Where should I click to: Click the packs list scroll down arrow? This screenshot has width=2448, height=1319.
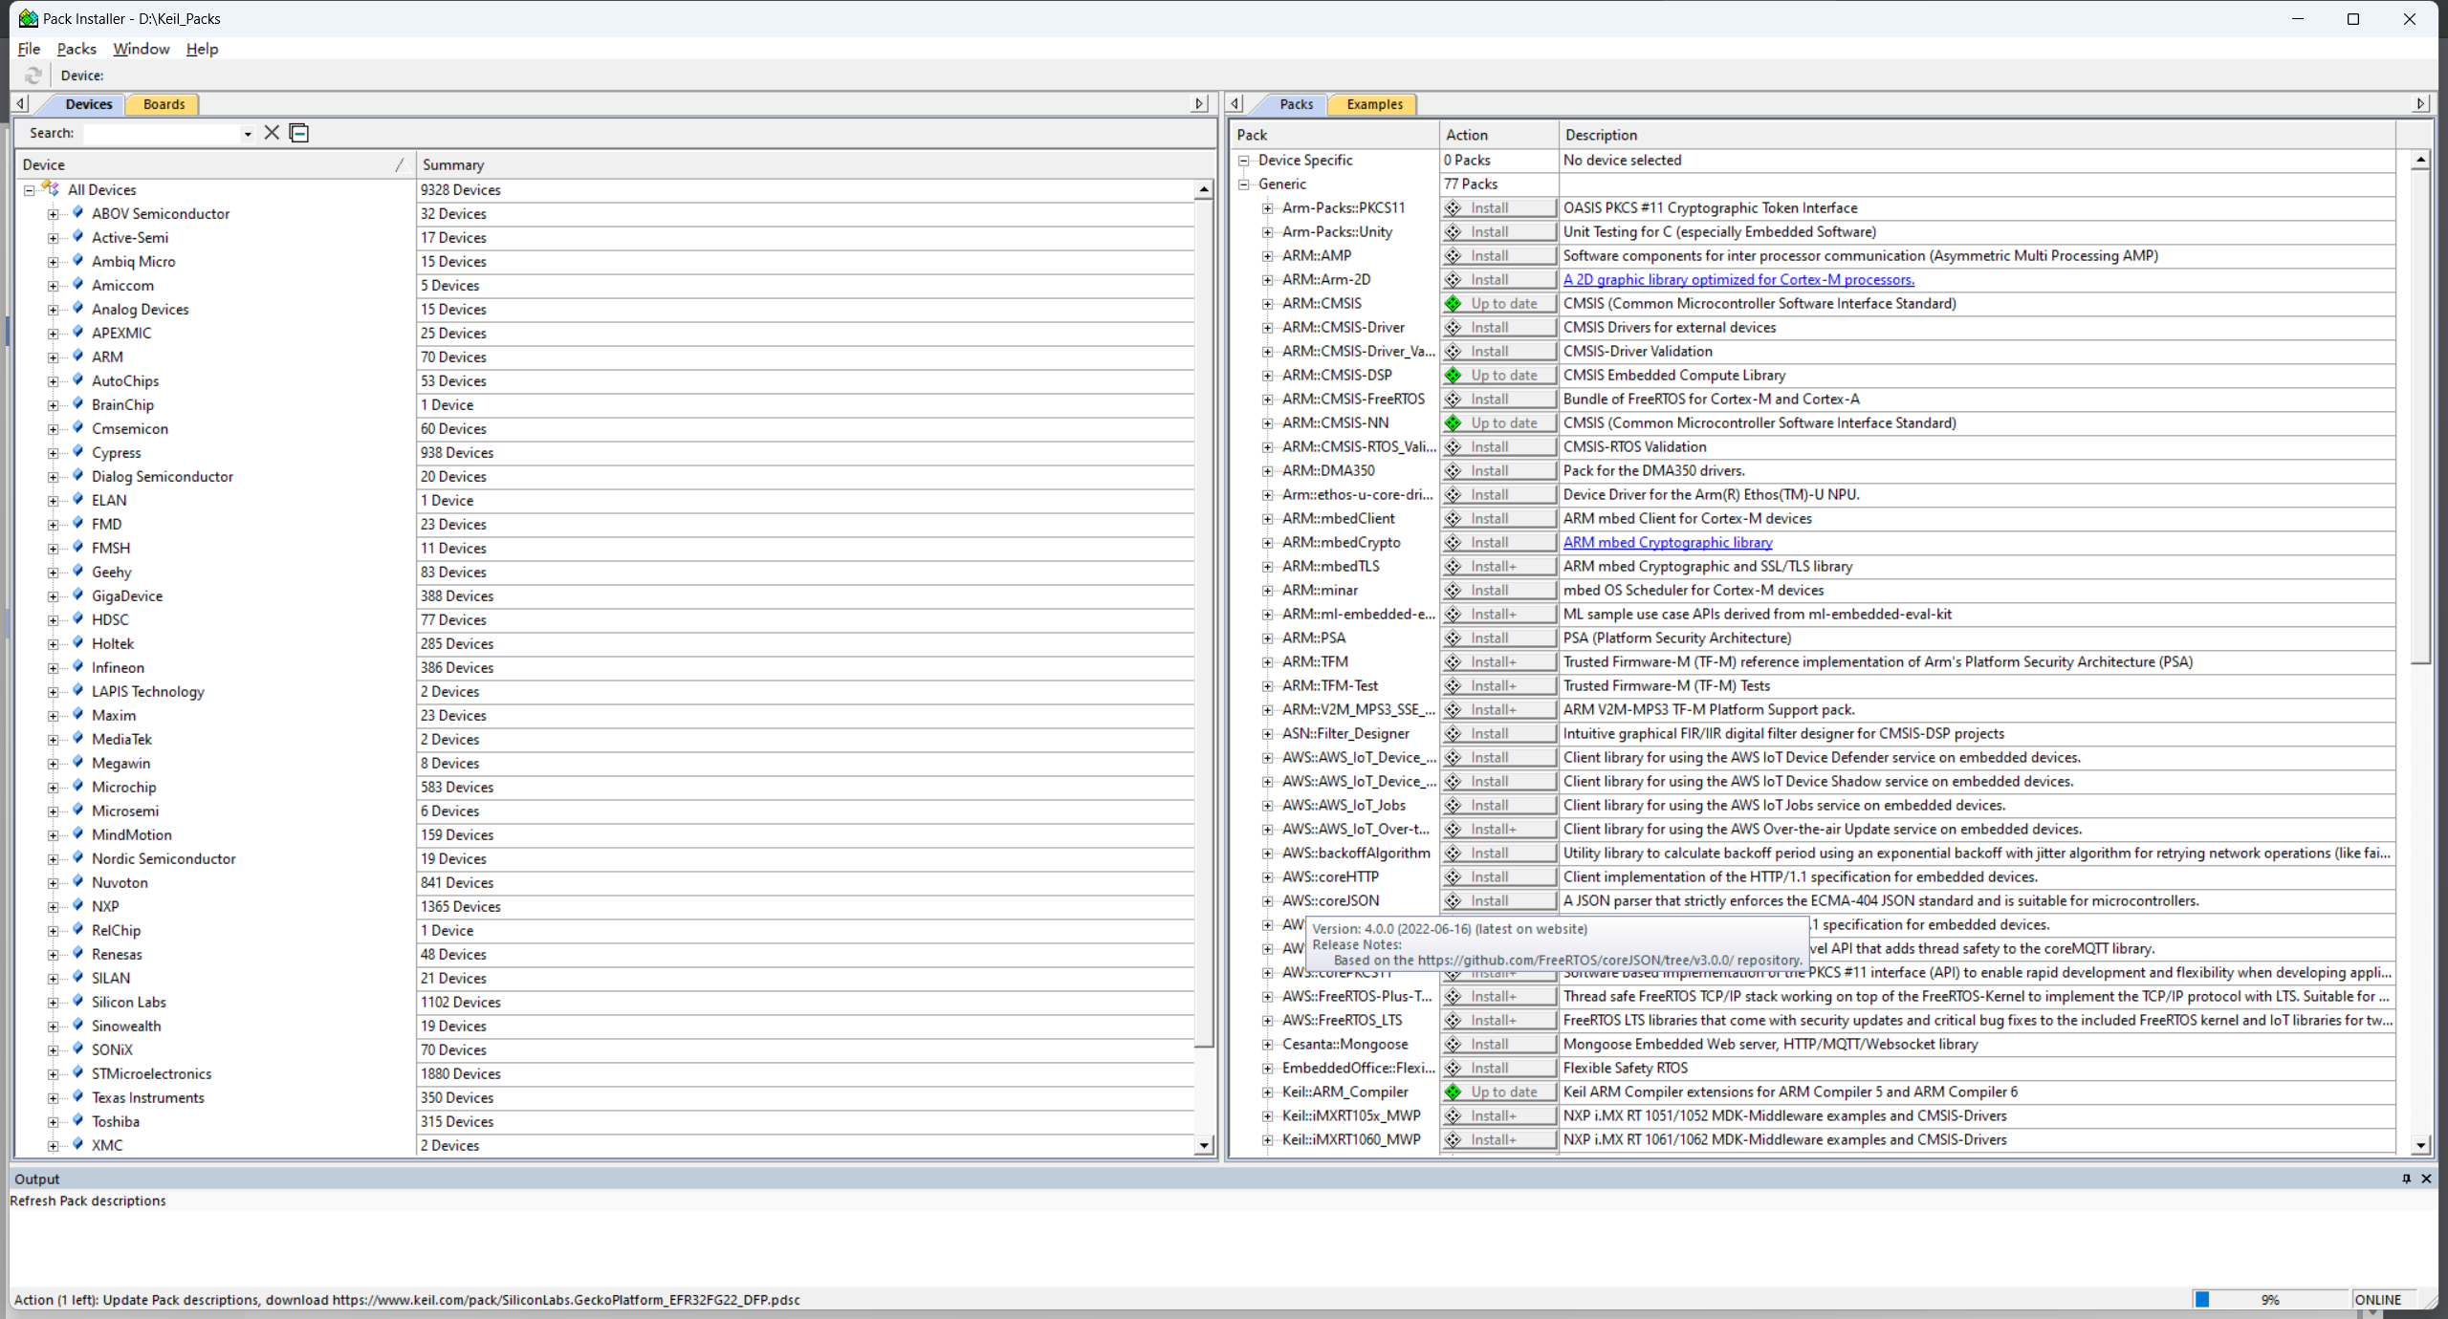(x=2420, y=1145)
